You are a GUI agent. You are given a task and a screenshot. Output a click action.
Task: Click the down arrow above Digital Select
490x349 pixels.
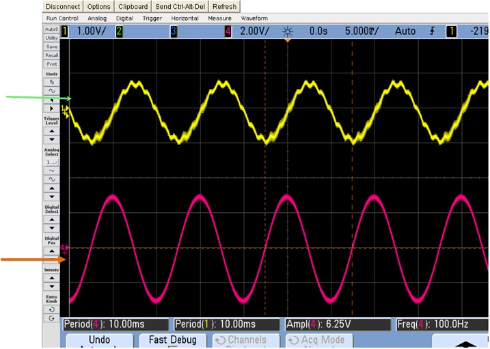pyautogui.click(x=51, y=197)
